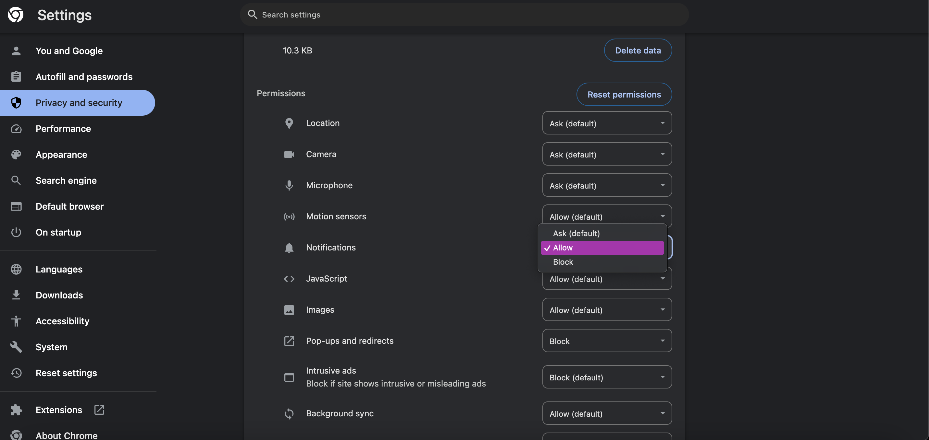Click the Reset permissions button
The image size is (929, 440).
[624, 94]
